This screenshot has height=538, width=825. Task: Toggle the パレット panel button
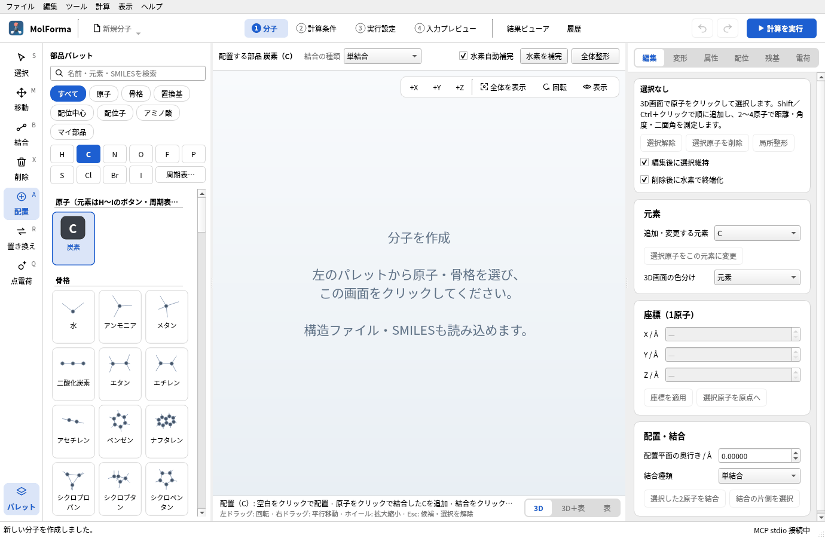coord(22,499)
